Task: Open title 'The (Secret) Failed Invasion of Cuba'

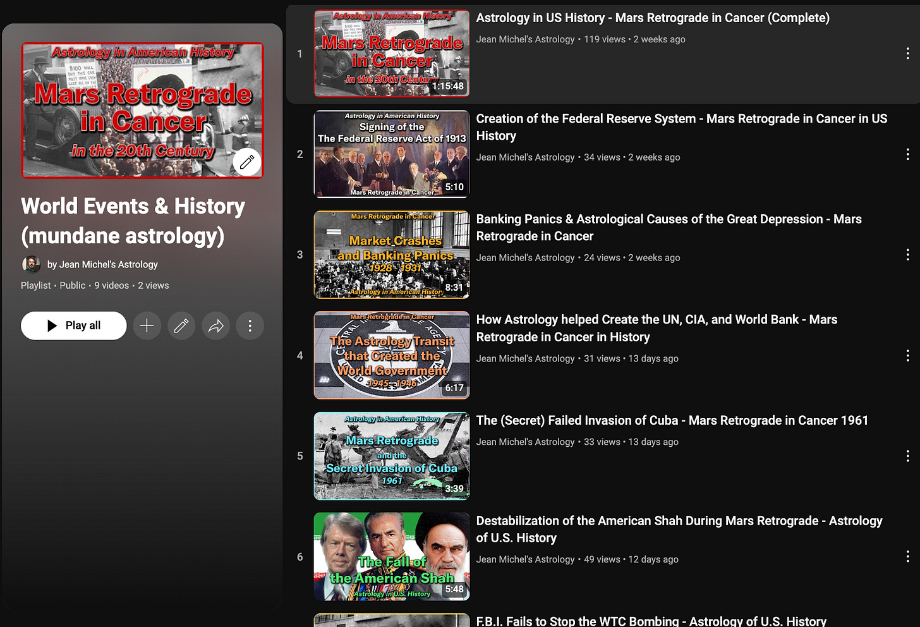Action: point(672,420)
